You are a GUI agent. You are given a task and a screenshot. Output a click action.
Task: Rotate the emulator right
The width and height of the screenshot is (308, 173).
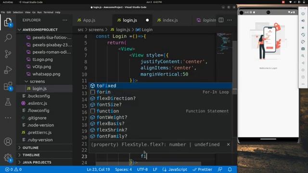pos(303,42)
